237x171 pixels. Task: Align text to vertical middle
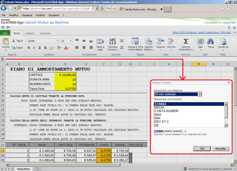[x=84, y=41]
